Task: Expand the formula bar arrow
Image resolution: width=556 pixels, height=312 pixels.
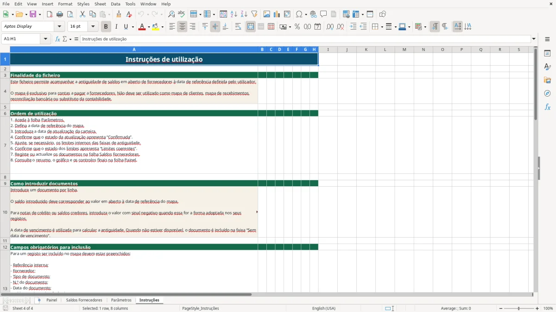Action: pos(534,39)
